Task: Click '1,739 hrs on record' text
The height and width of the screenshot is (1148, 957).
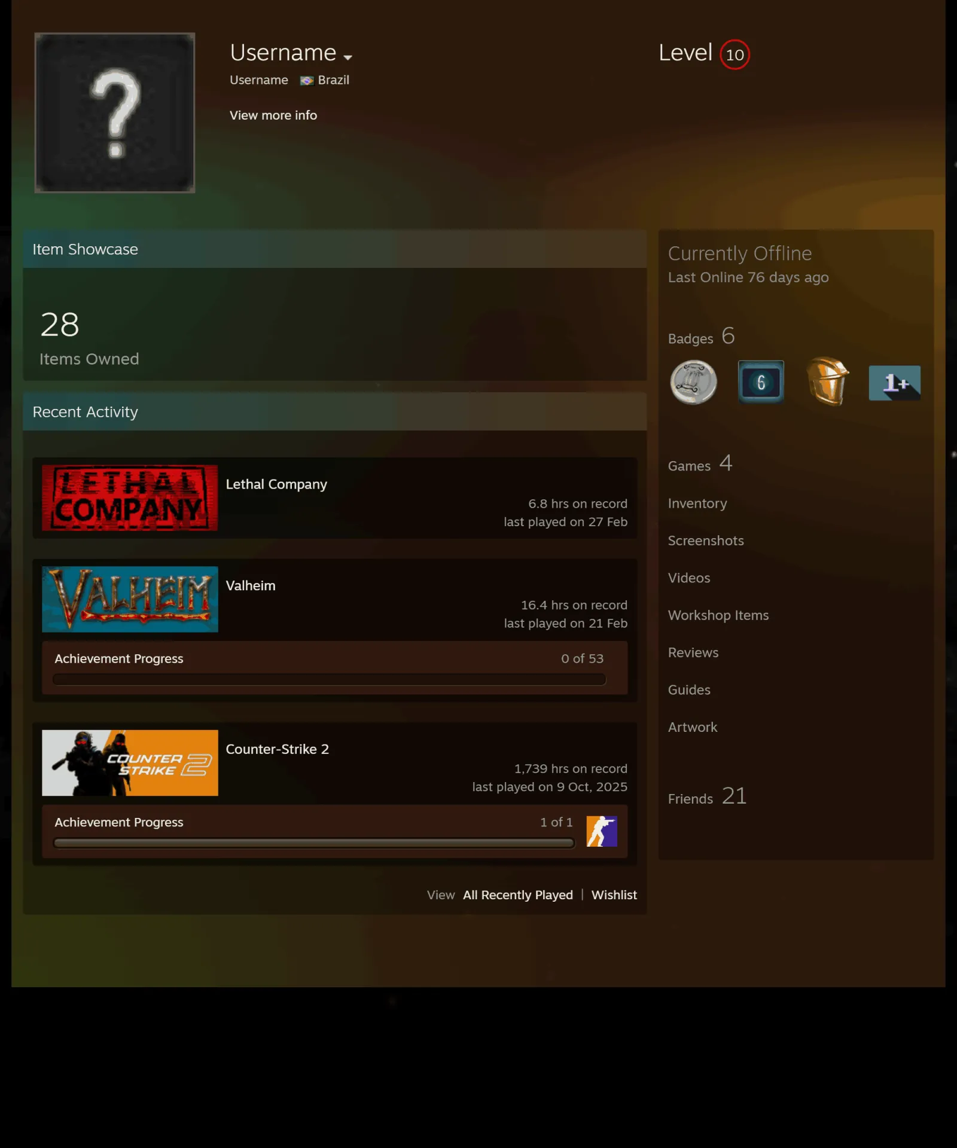Action: coord(571,769)
